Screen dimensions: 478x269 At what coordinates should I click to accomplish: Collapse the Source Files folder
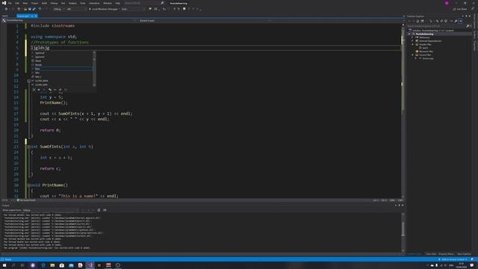tap(412, 55)
